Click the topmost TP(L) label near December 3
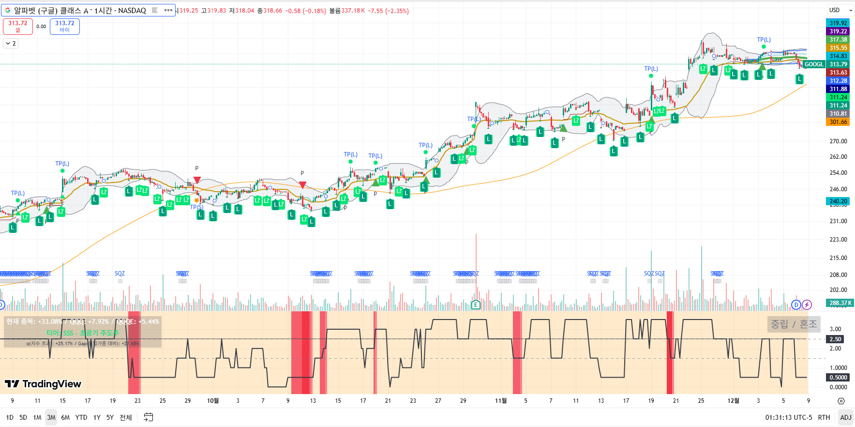855x427 pixels. point(764,40)
